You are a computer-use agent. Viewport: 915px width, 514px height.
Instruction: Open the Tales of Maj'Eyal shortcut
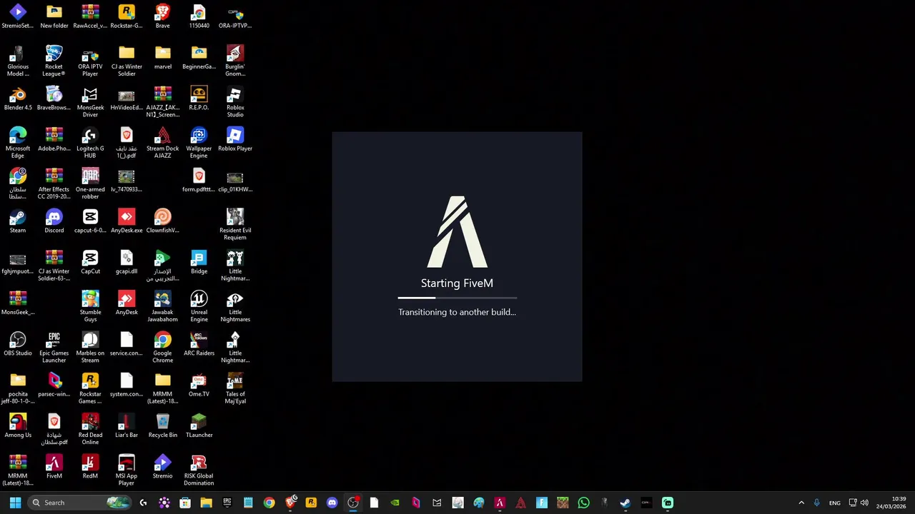tap(235, 388)
